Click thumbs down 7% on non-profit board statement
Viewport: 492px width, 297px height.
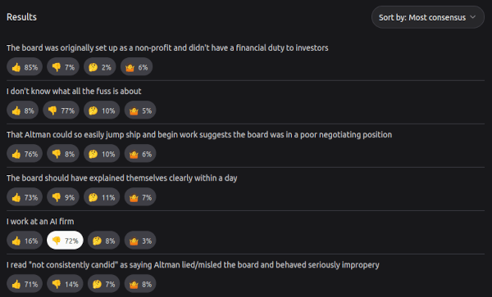tap(63, 66)
